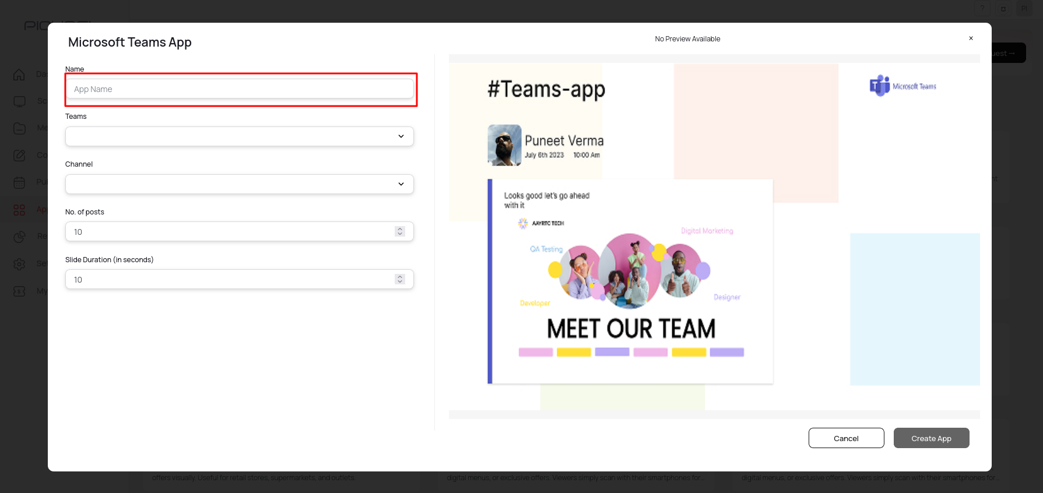1043x493 pixels.
Task: Click the Media folder icon in sidebar
Action: point(19,128)
